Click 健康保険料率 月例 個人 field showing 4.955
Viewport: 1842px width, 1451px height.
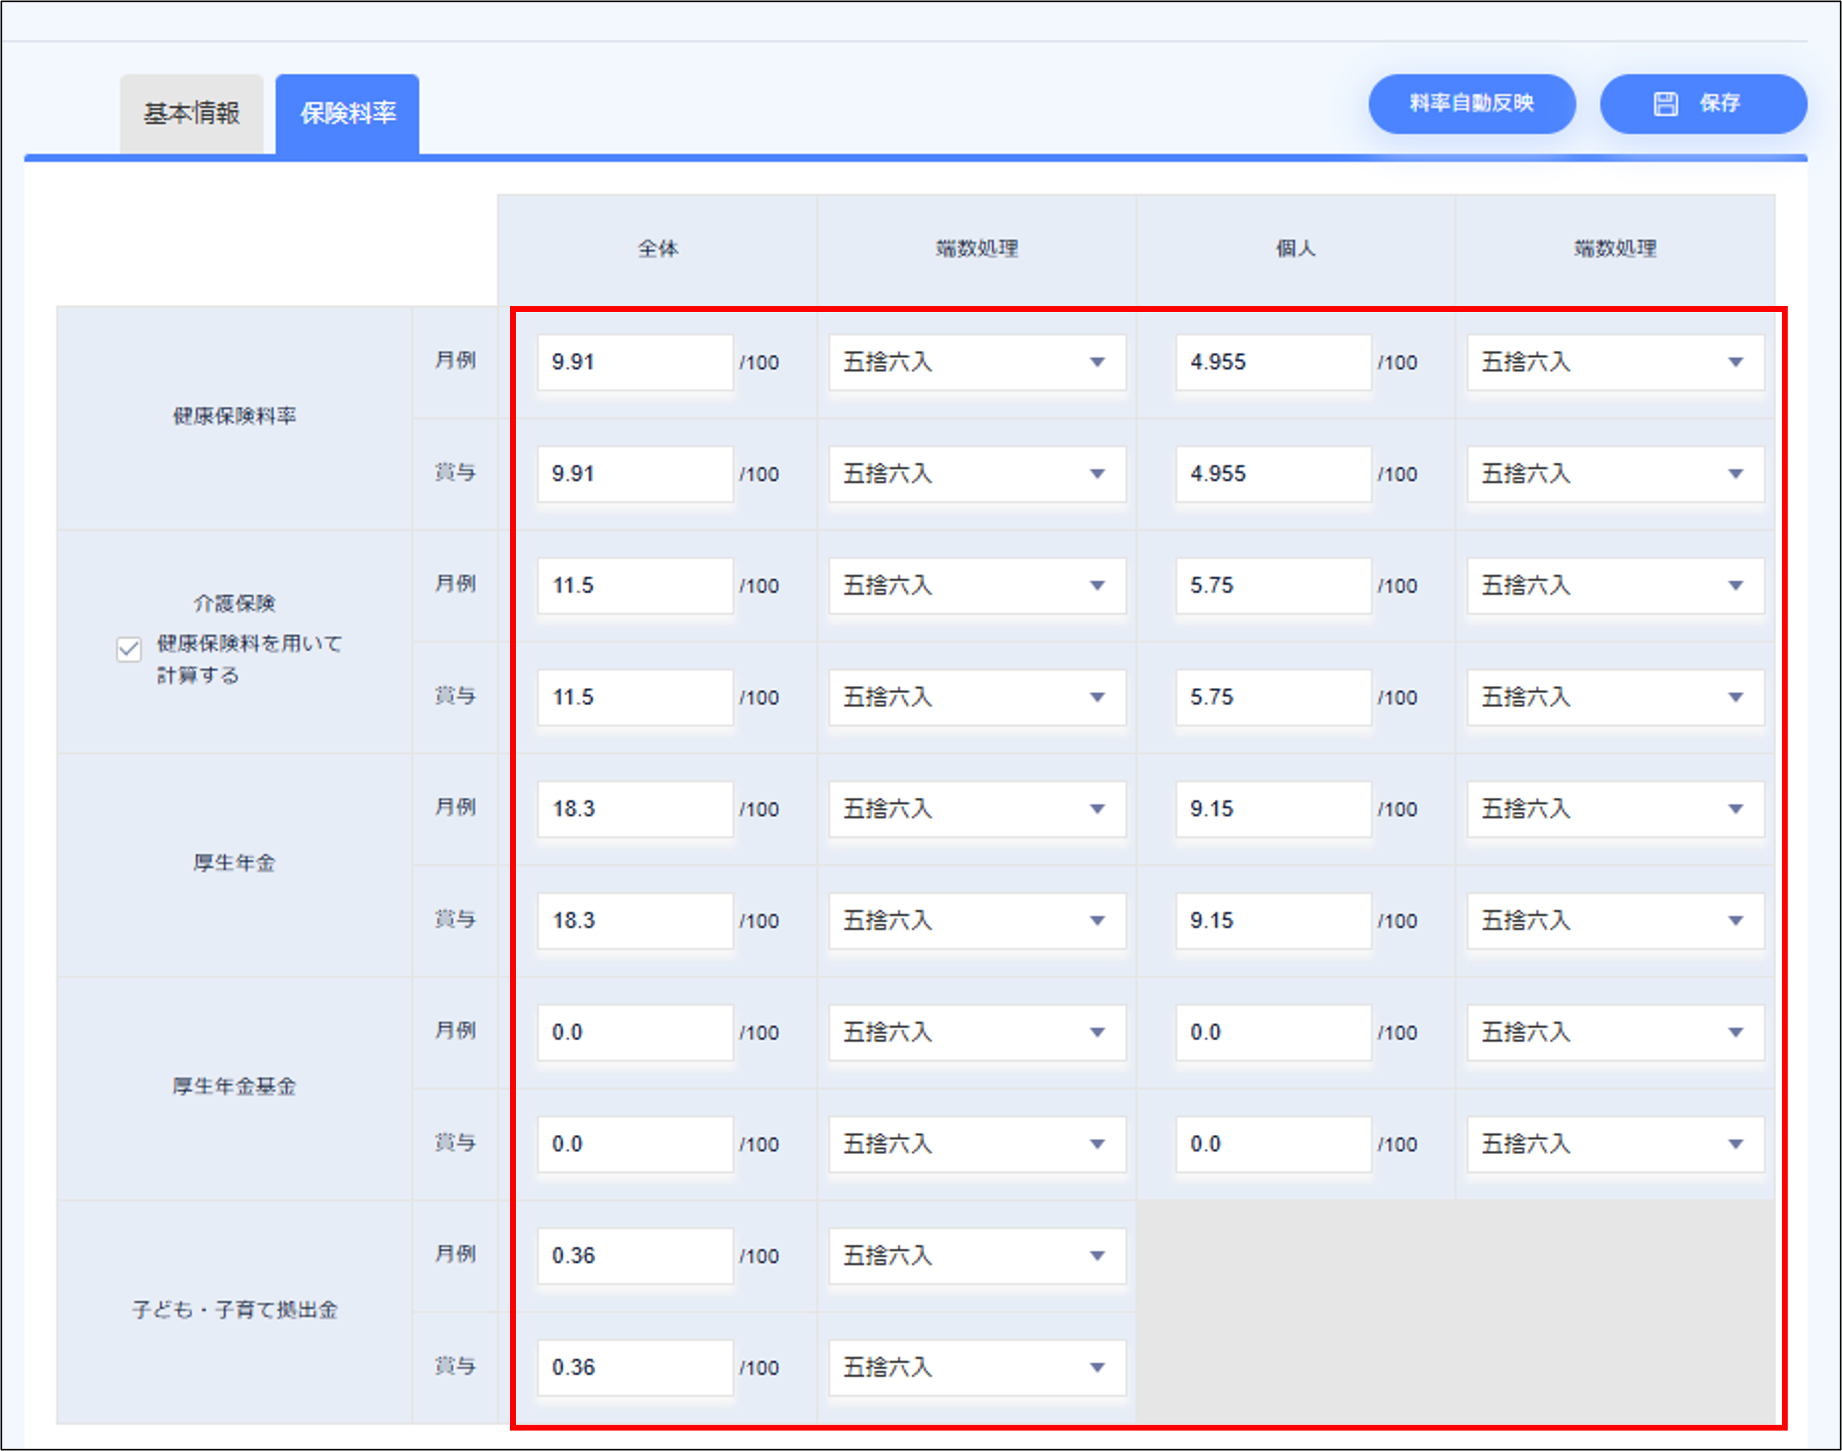point(1272,363)
